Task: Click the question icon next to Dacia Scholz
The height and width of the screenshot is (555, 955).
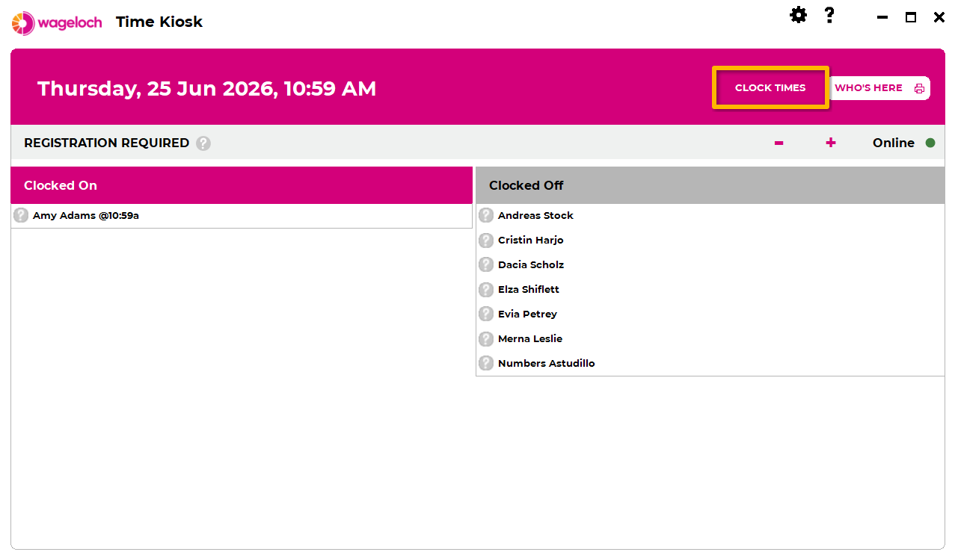Action: 486,264
